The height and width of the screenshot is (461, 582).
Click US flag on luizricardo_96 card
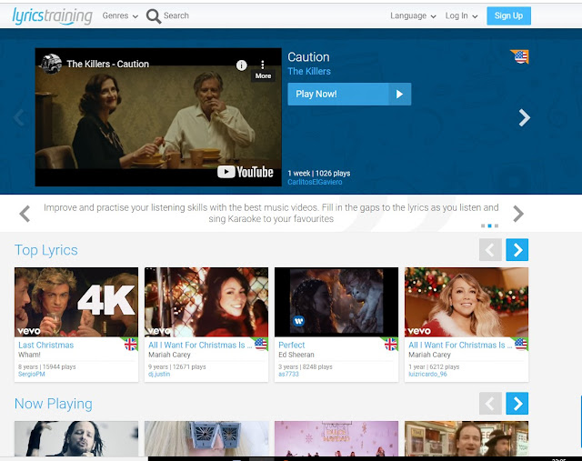click(x=521, y=344)
